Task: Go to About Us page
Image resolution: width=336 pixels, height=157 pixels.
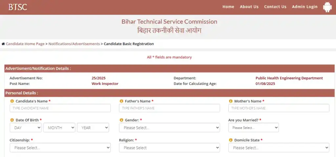Action: pos(249,7)
